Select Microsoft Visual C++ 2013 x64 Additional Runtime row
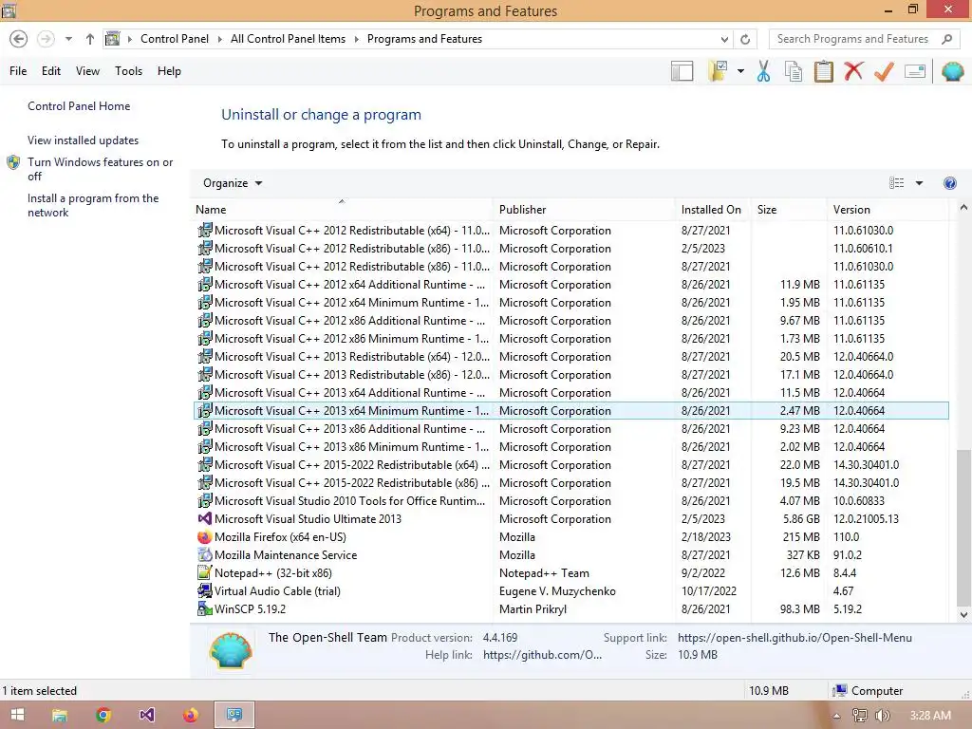Image resolution: width=972 pixels, height=729 pixels. pos(570,392)
